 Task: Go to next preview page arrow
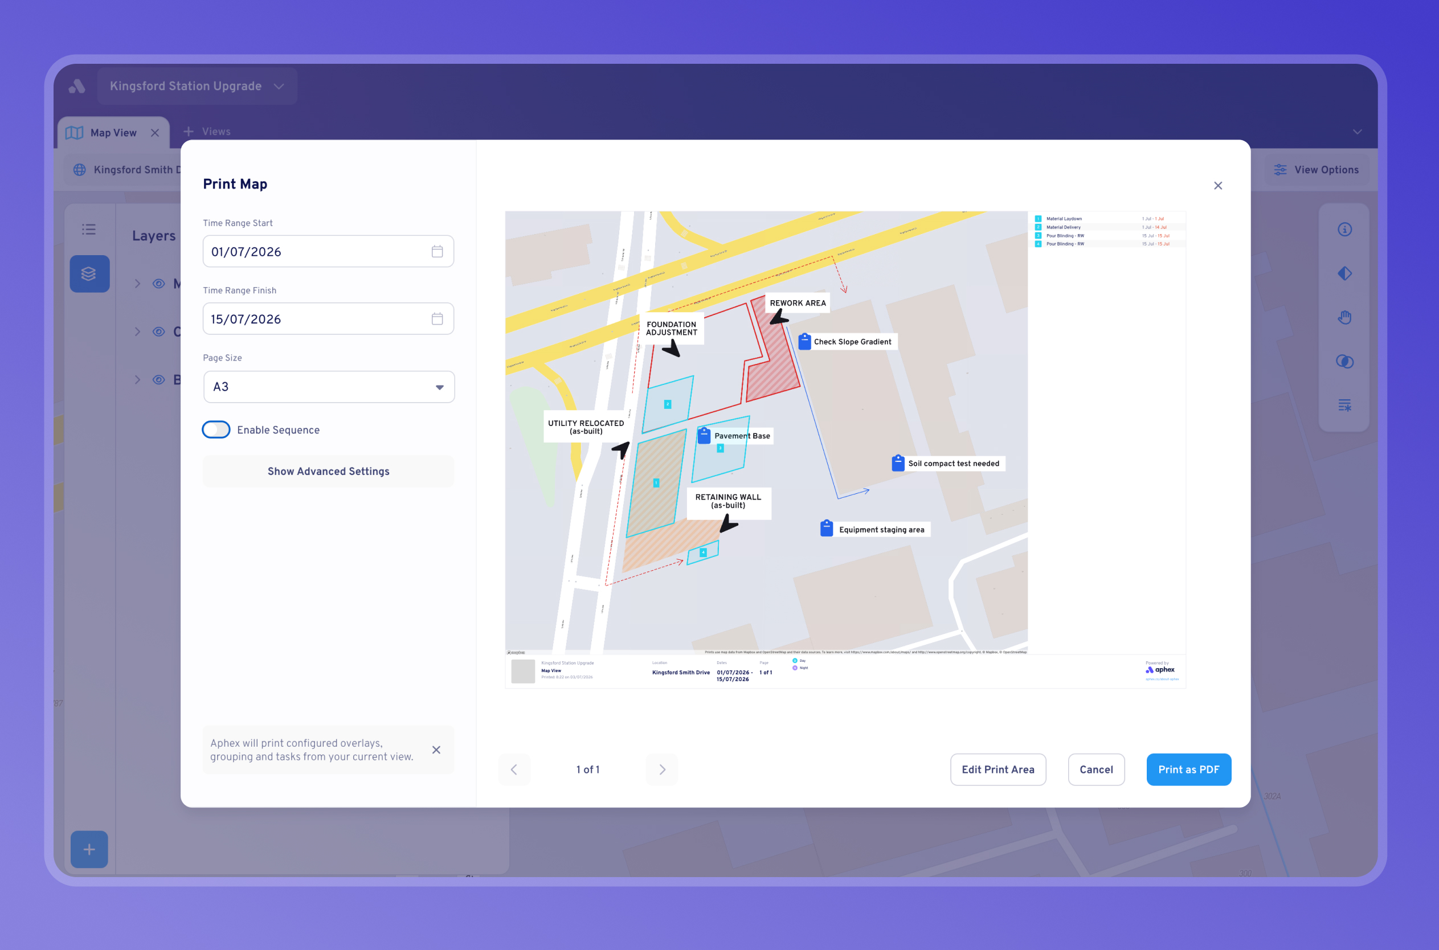point(662,769)
